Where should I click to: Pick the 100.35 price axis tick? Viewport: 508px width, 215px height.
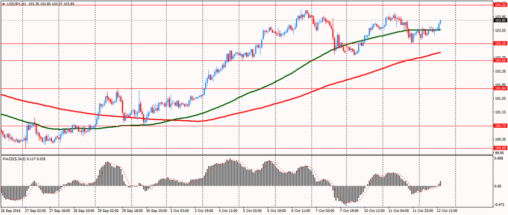pyautogui.click(x=501, y=139)
